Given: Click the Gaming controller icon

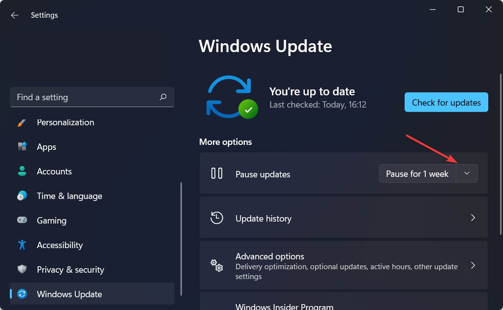Looking at the screenshot, I should pyautogui.click(x=22, y=220).
